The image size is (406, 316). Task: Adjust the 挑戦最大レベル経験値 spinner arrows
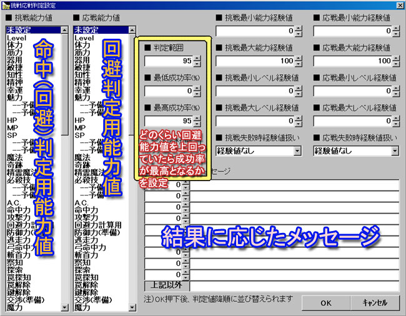pyautogui.click(x=299, y=121)
